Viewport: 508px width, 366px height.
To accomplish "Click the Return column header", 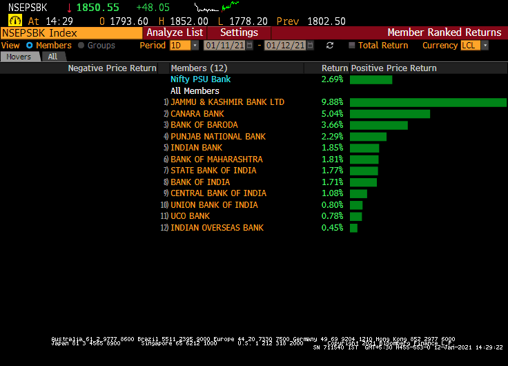I will [x=334, y=68].
